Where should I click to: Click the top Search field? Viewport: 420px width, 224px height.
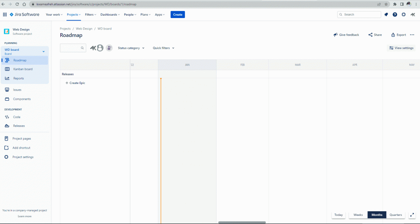pos(359,14)
